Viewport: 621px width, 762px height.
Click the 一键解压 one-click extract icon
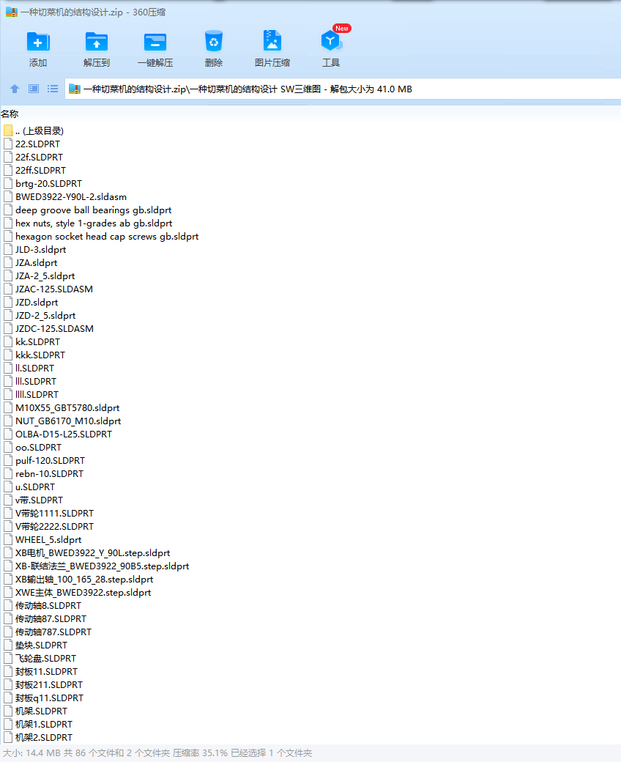[x=155, y=42]
